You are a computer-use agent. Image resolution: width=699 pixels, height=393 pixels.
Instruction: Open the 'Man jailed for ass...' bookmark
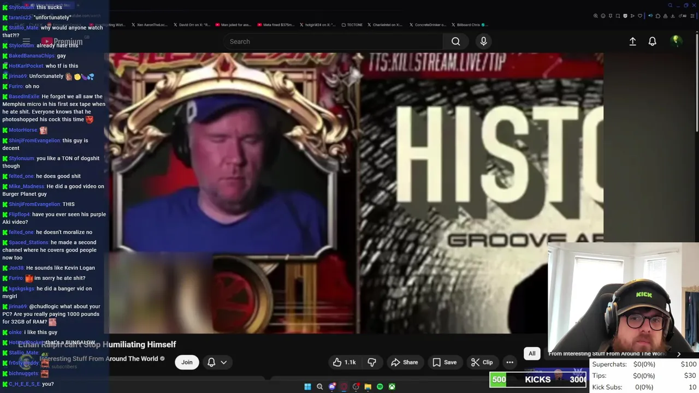[x=233, y=25]
